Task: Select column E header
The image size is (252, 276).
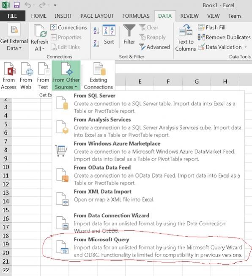Action: 140,82
